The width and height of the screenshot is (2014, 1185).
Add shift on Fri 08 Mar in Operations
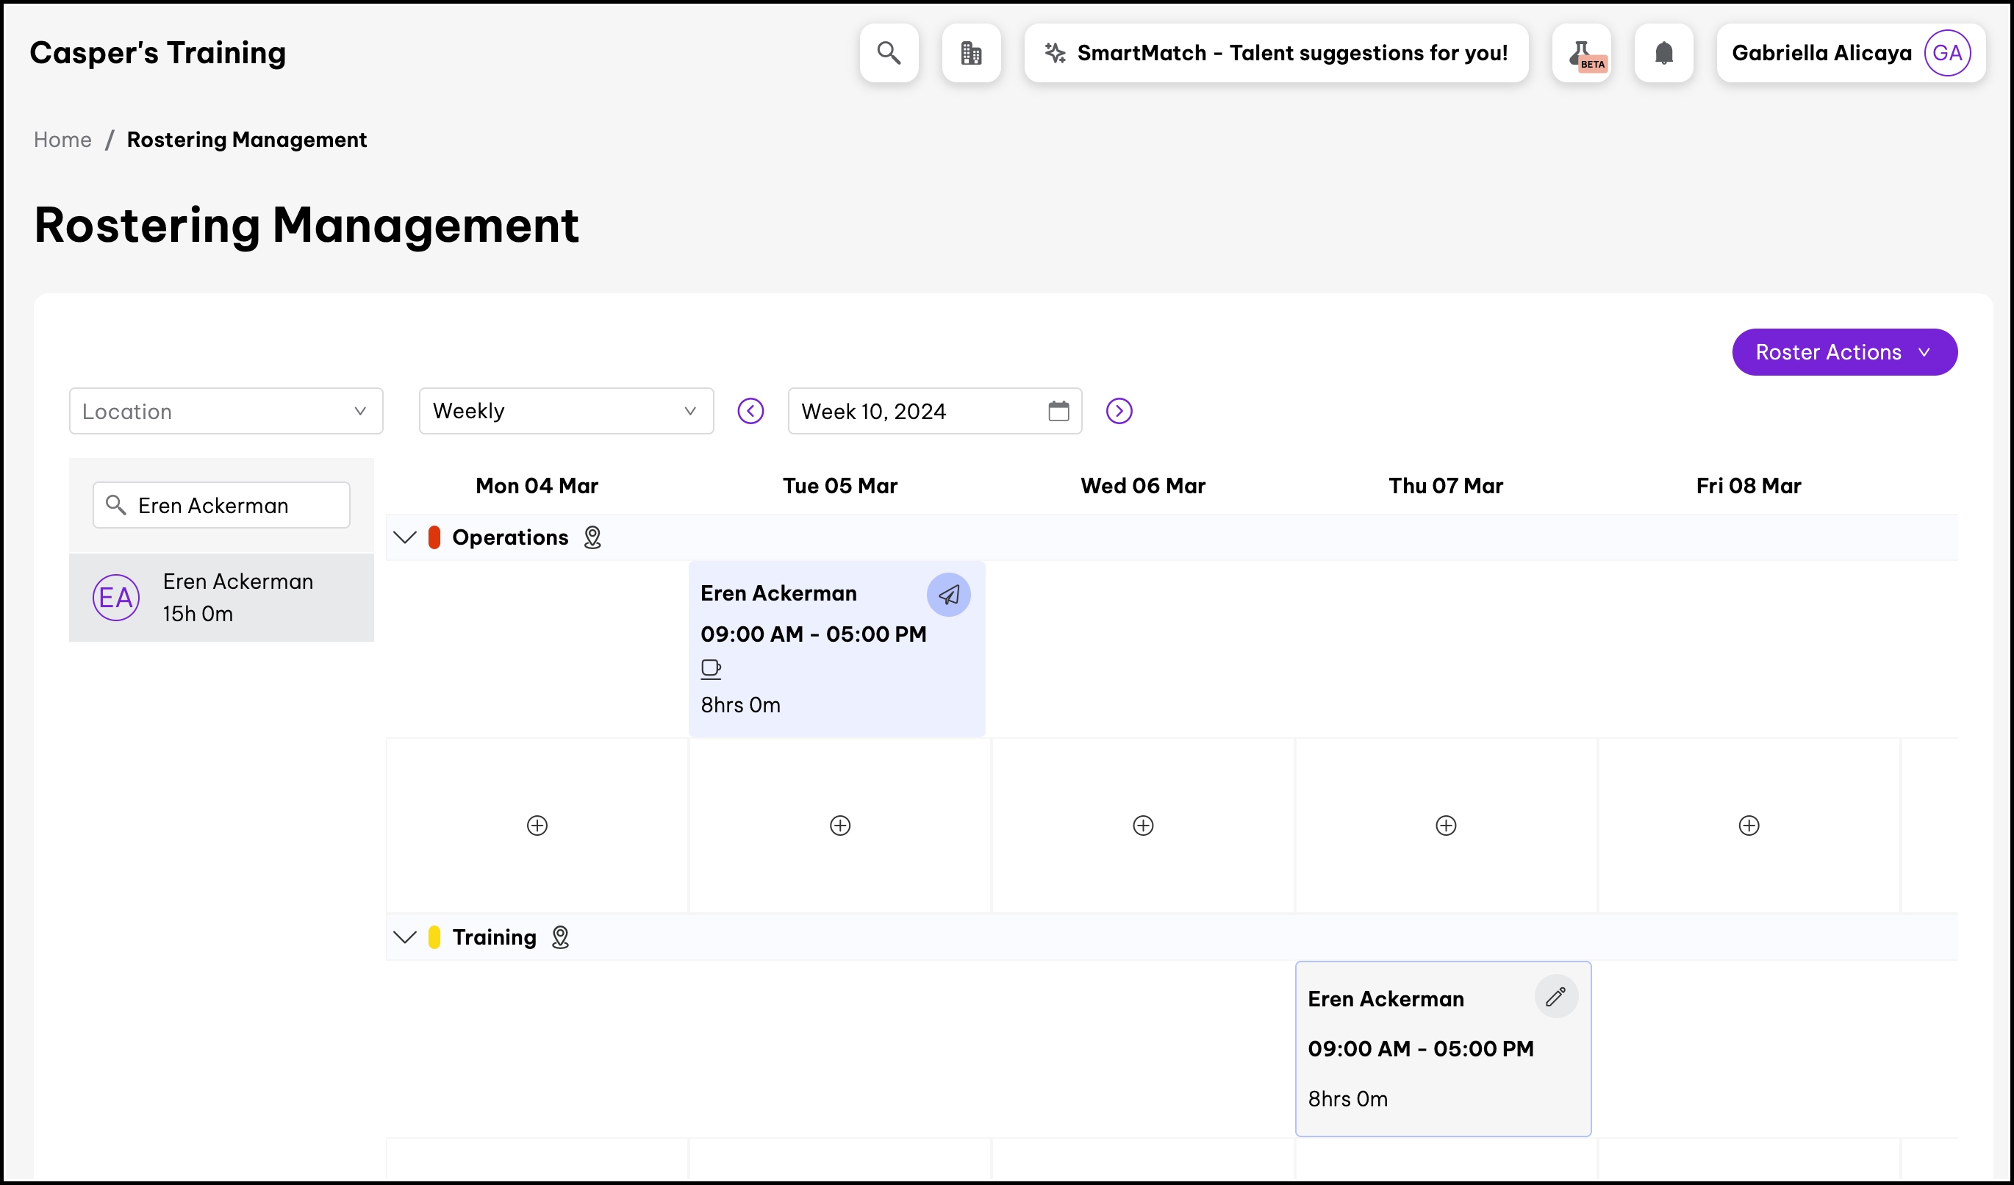point(1749,825)
